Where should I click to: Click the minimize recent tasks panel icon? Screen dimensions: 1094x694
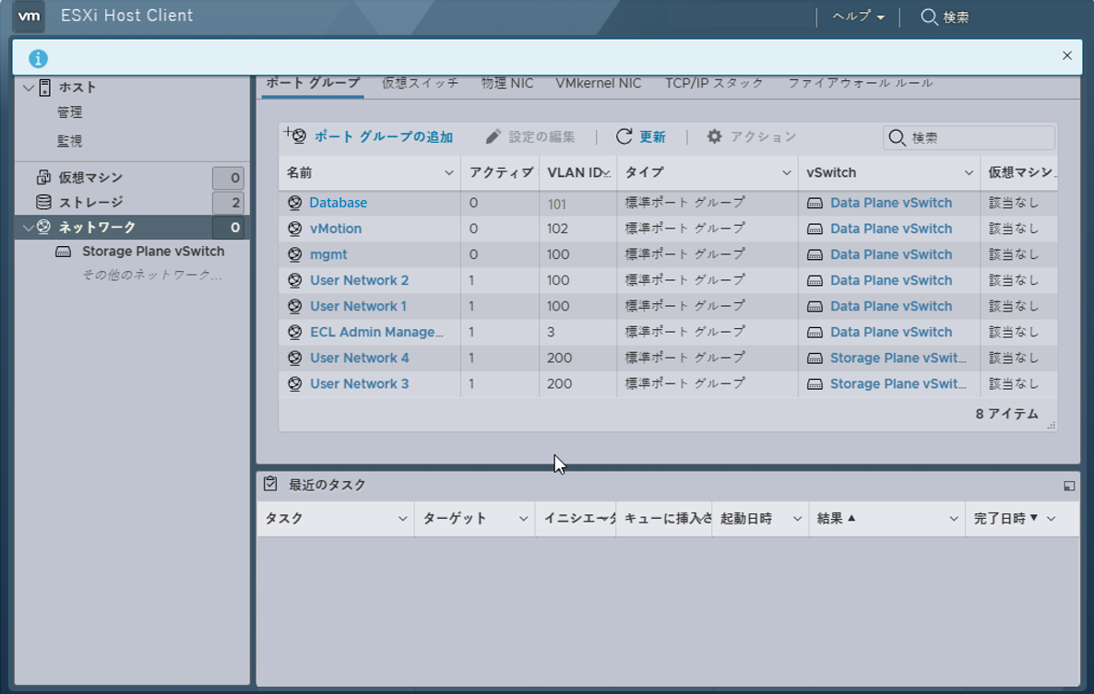coord(1069,486)
